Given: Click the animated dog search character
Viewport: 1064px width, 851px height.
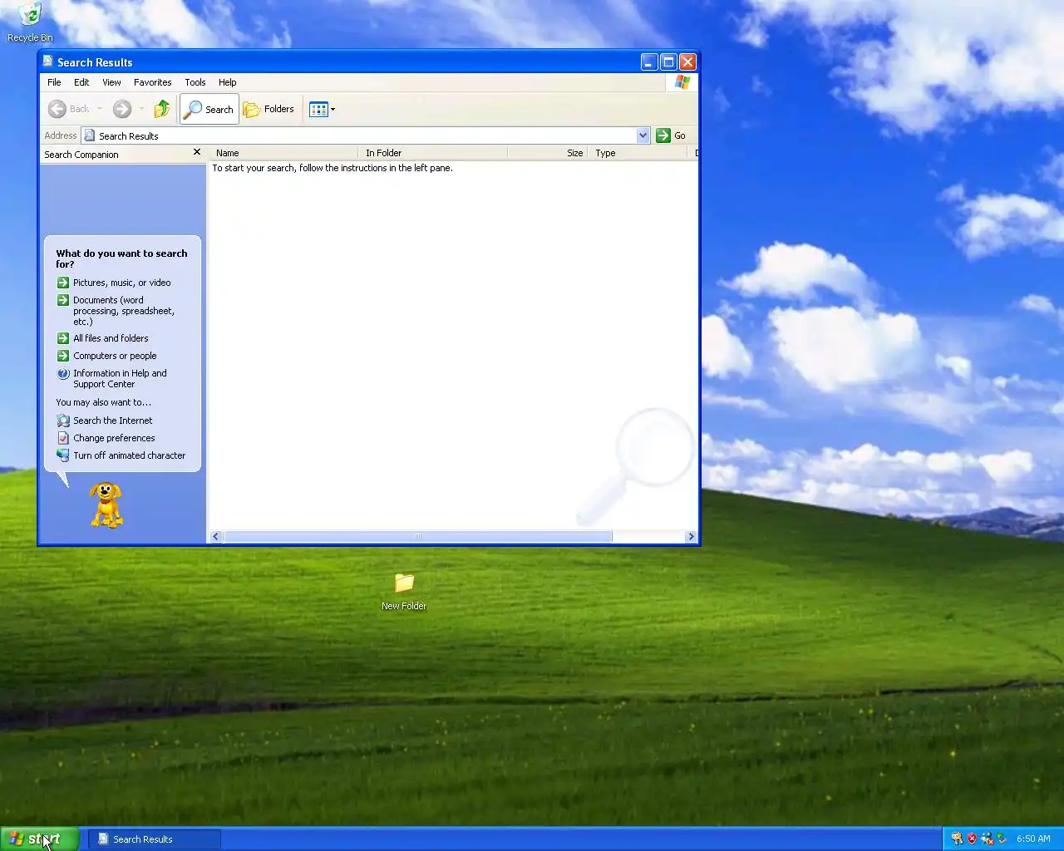Looking at the screenshot, I should pos(106,504).
